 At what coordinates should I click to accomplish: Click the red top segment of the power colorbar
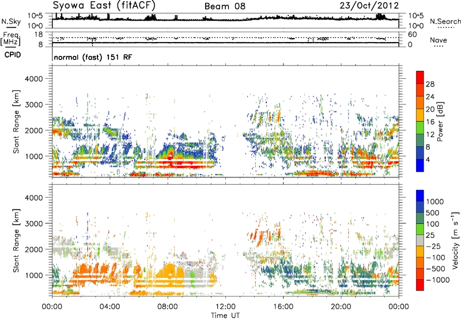(420, 77)
